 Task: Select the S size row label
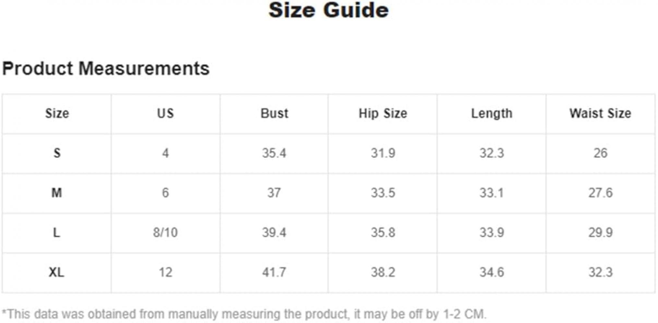[57, 153]
